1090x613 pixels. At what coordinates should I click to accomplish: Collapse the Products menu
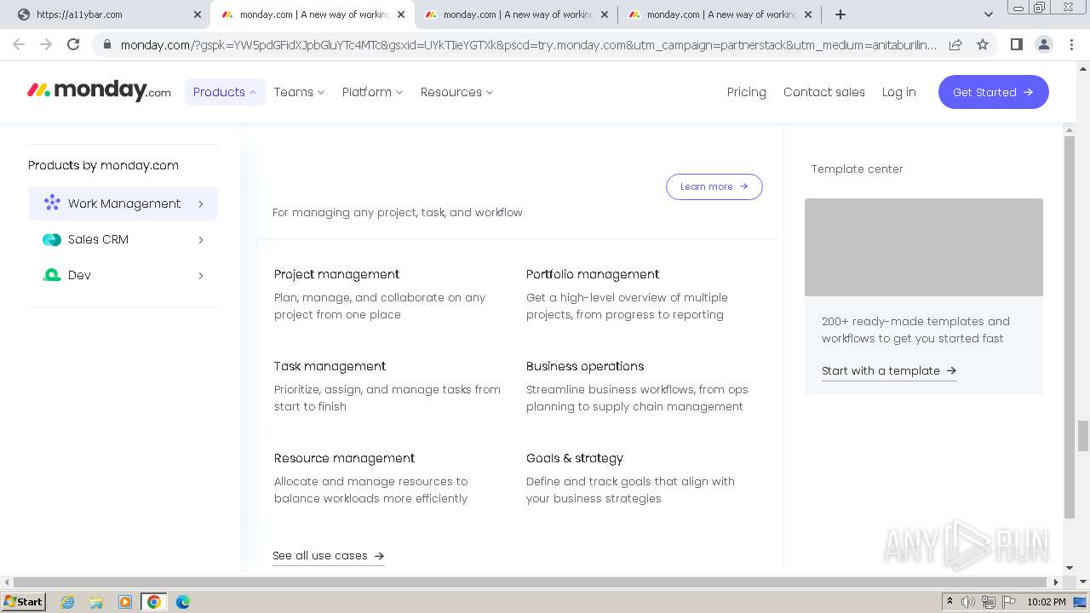coord(225,92)
